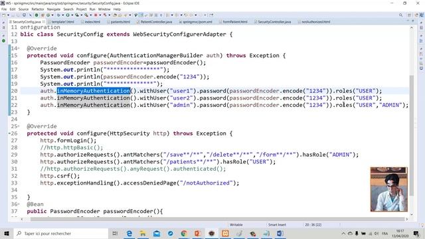Open XAMPP from taskbar

click(x=225, y=233)
